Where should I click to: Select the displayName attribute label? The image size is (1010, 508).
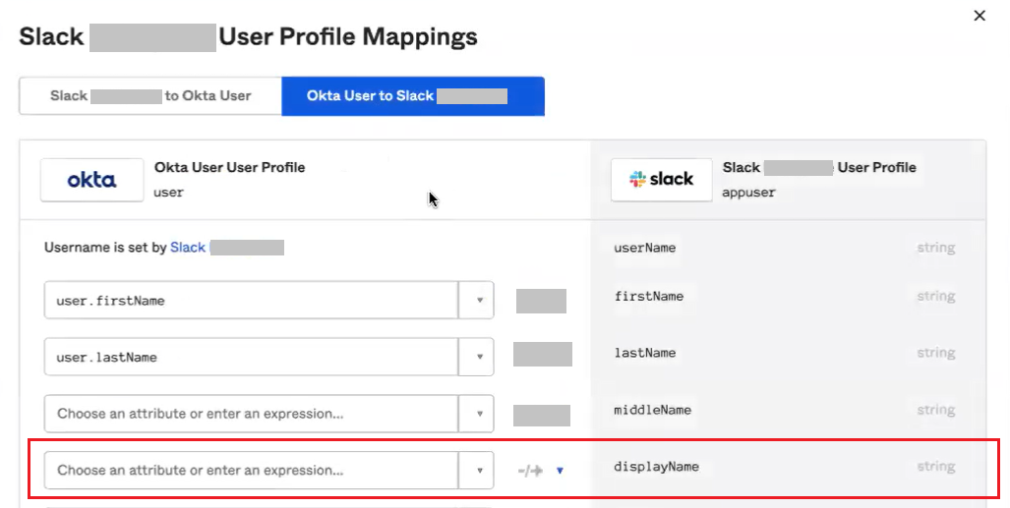[x=656, y=467]
